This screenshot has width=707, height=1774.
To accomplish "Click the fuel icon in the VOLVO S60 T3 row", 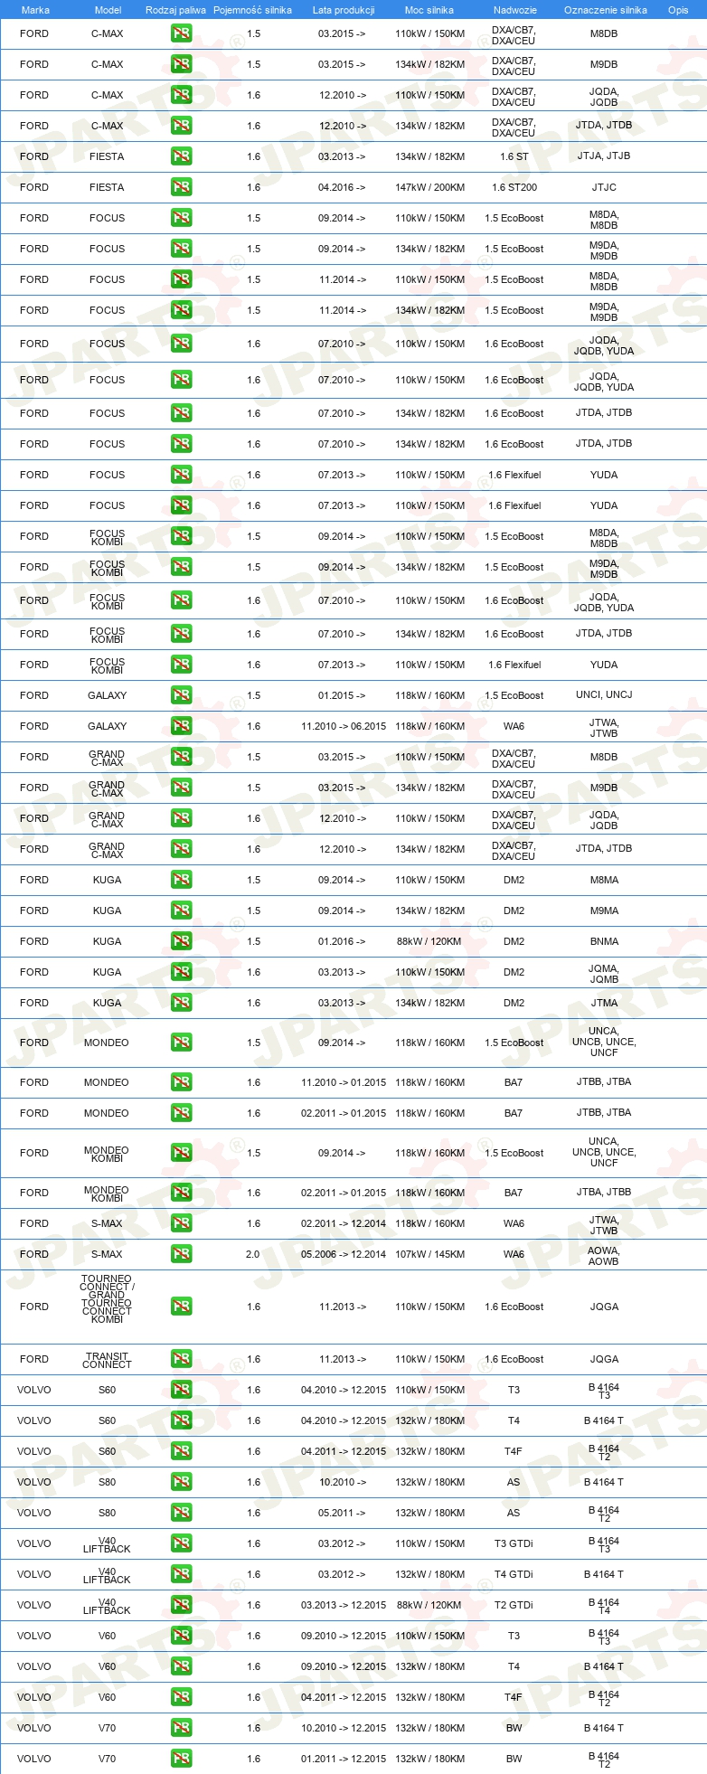I will pos(181,1390).
